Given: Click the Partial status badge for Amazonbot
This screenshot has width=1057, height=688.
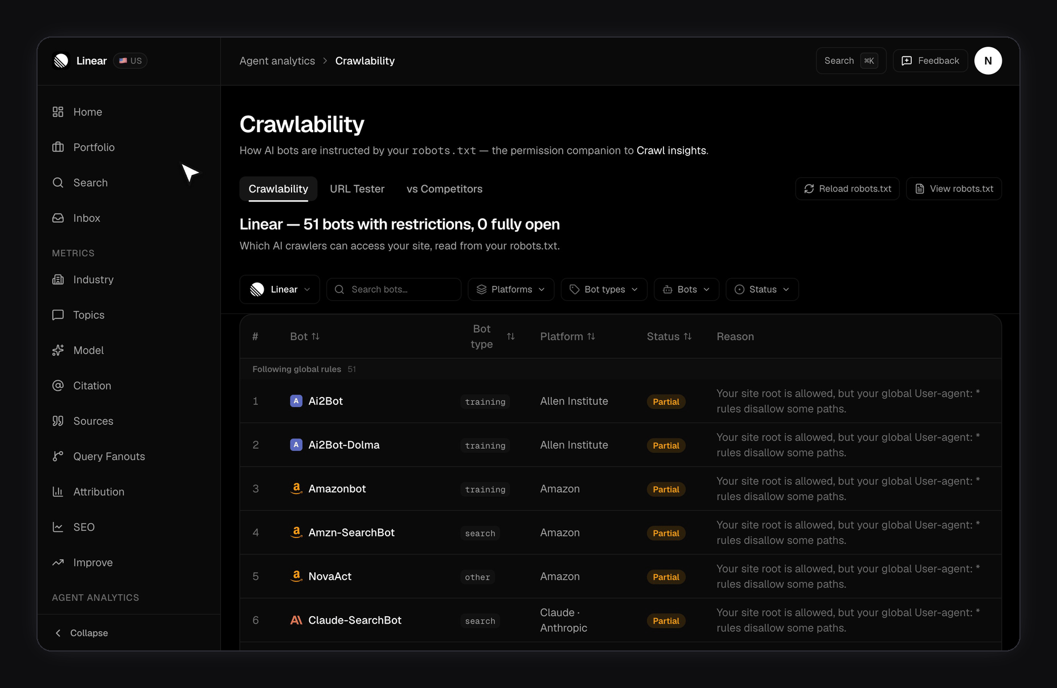Looking at the screenshot, I should (666, 489).
